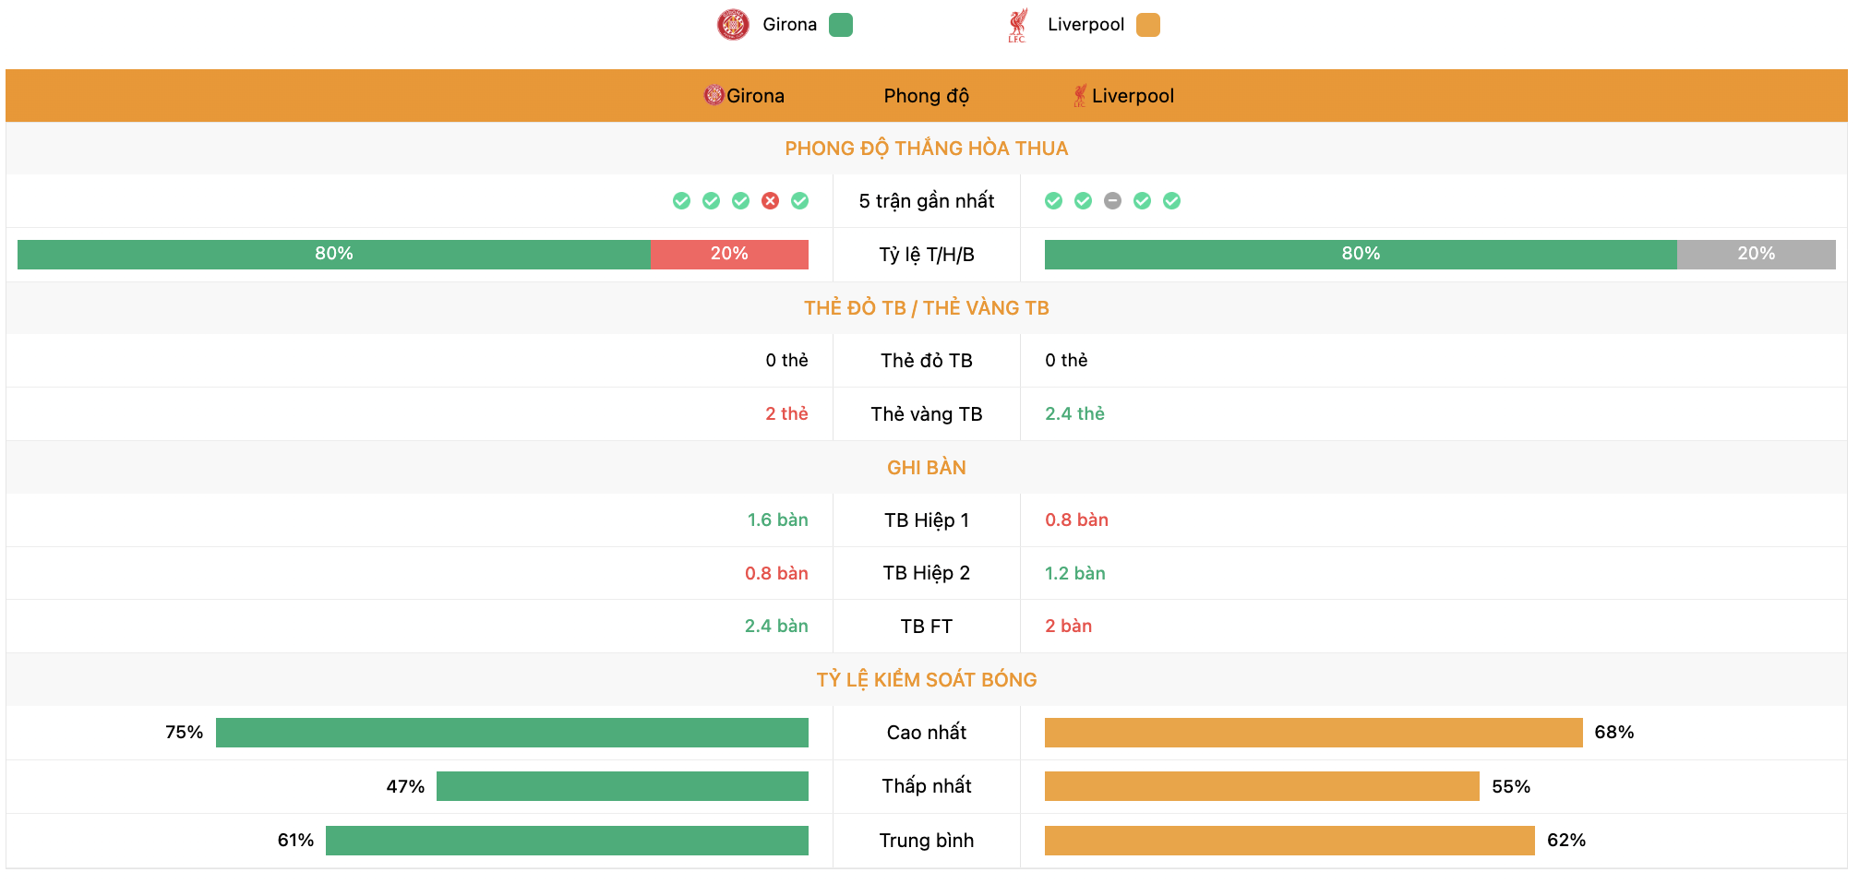Click the Liverpool label in the top legend
This screenshot has width=1859, height=884.
pos(1085,25)
